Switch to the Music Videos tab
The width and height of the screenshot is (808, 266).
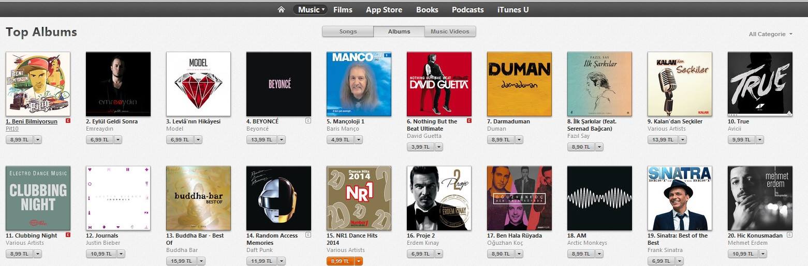(x=450, y=32)
